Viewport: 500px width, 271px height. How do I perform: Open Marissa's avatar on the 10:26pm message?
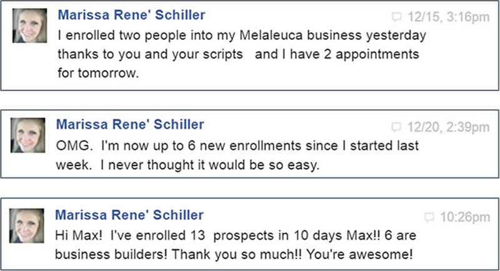pyautogui.click(x=29, y=226)
